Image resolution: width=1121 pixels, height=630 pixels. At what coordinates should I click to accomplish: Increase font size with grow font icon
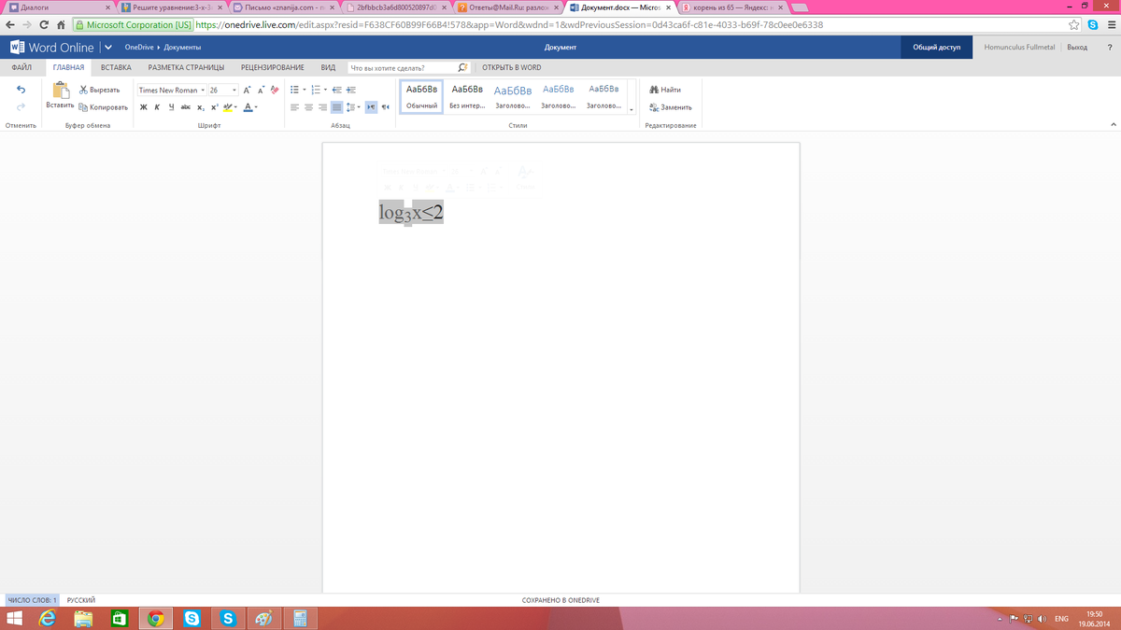[247, 90]
